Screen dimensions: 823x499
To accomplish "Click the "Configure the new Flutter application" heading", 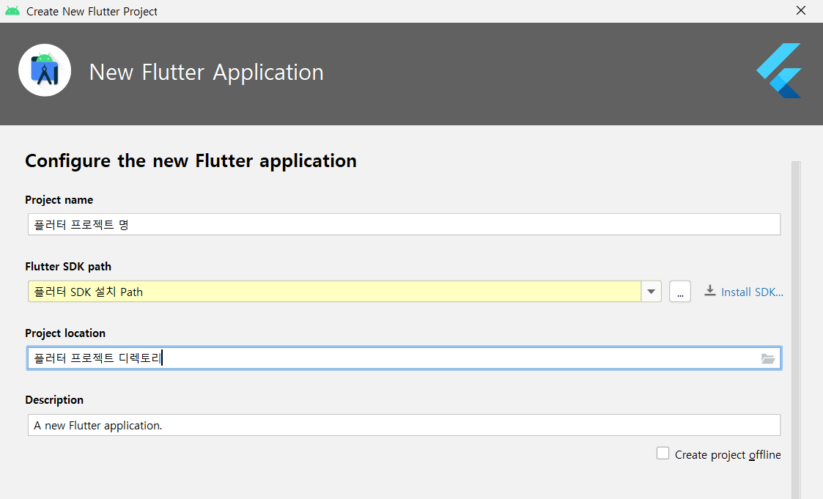I will [191, 160].
